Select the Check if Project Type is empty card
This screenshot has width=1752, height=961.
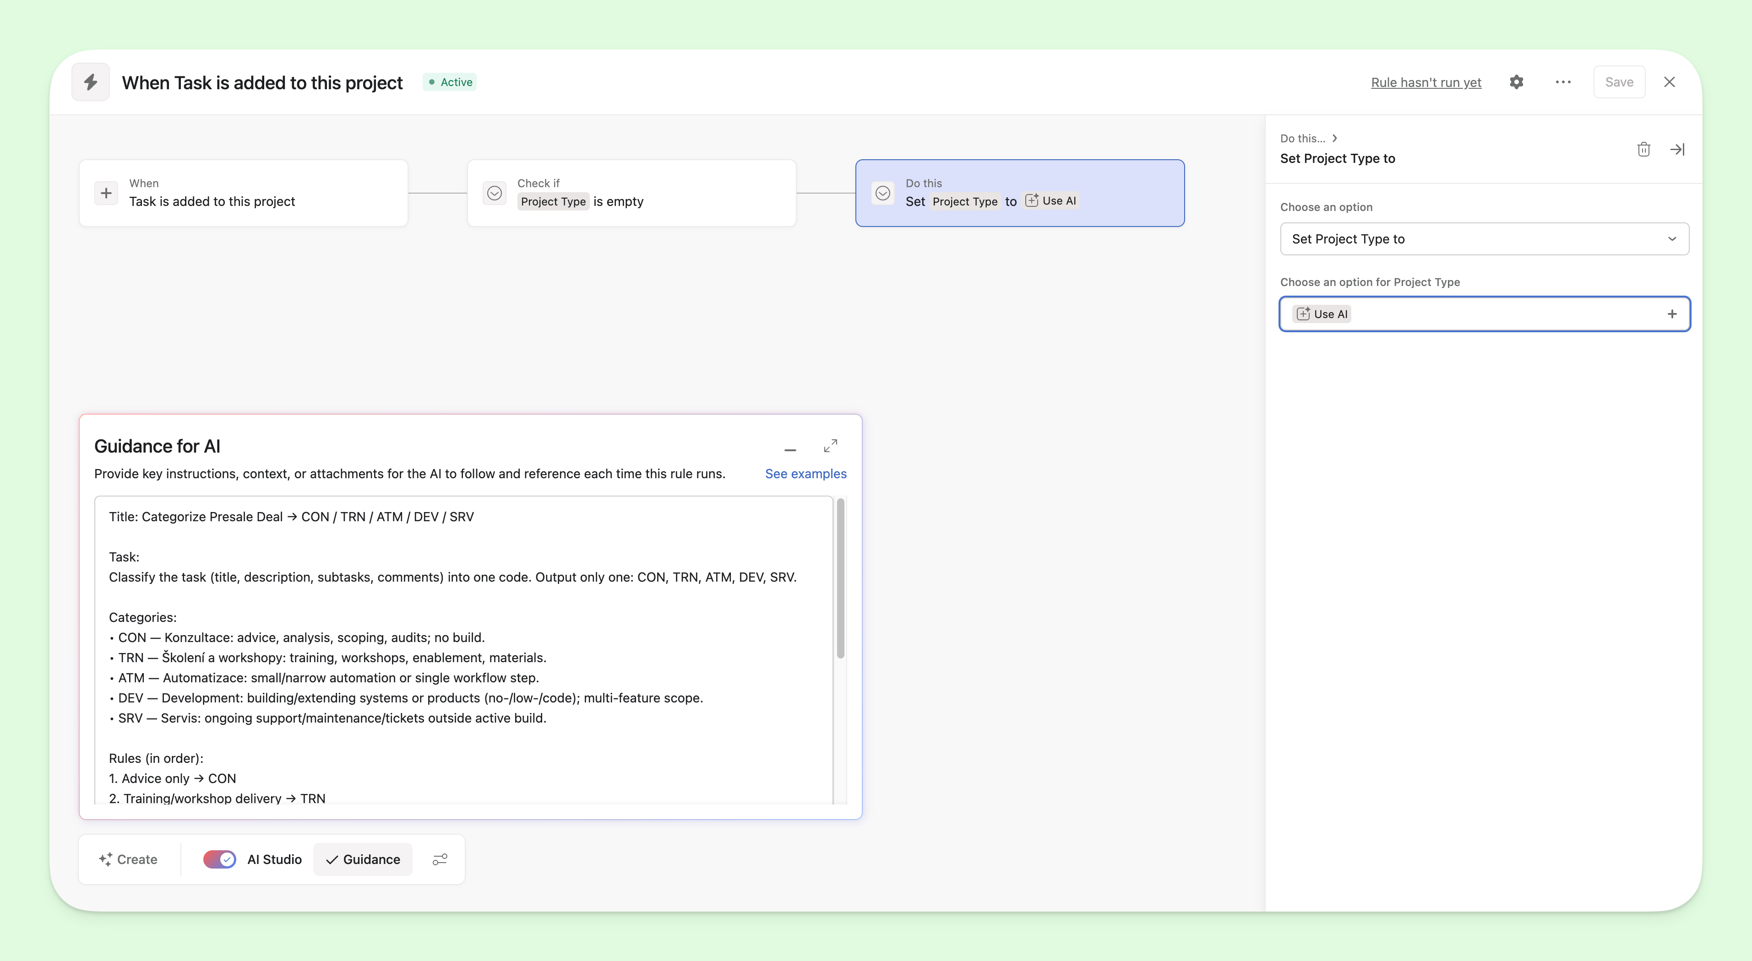coord(631,193)
